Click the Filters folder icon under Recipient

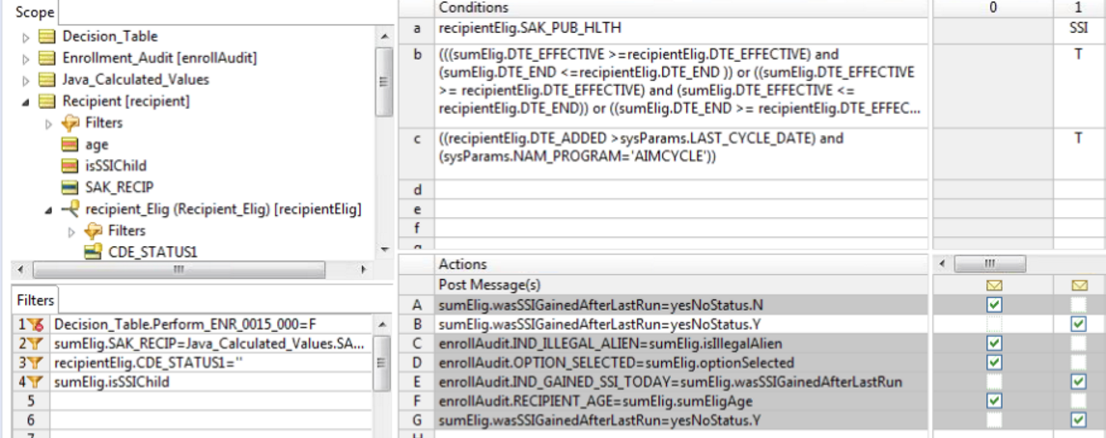pos(69,123)
